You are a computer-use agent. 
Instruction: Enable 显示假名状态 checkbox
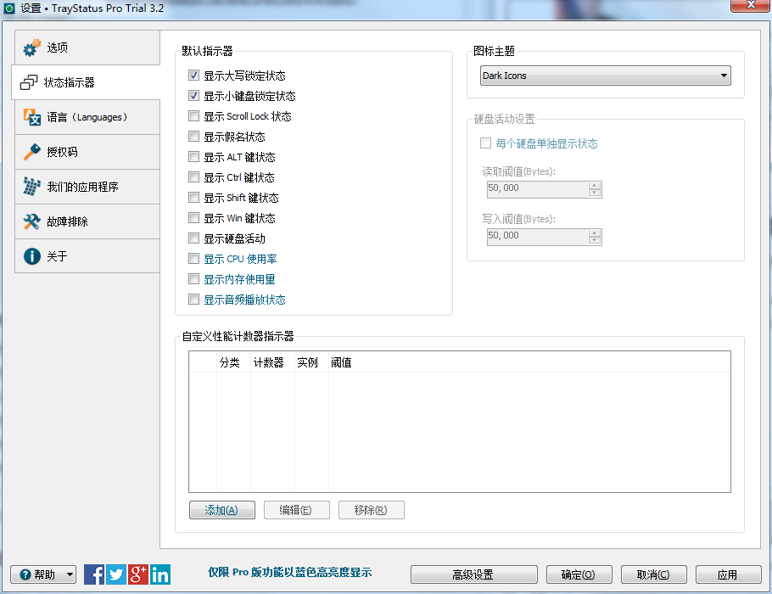[x=194, y=137]
